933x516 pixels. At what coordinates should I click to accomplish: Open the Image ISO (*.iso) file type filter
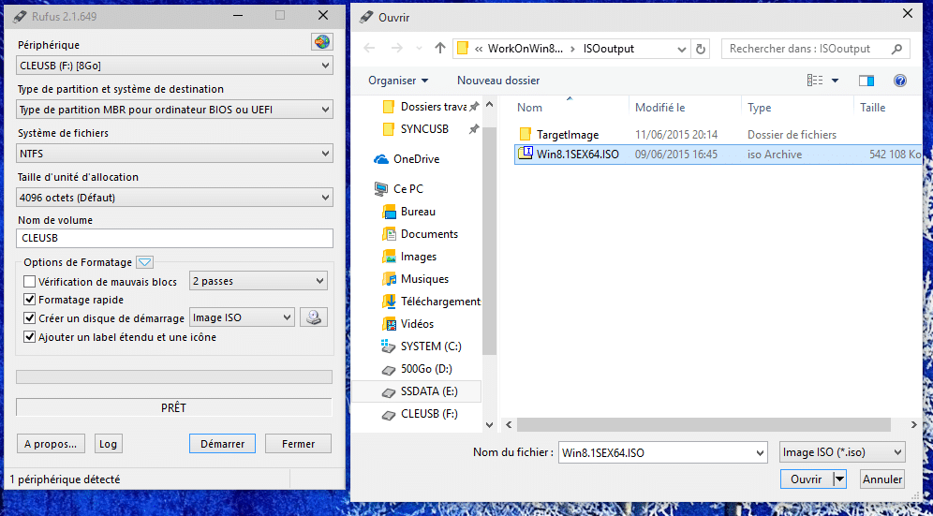(842, 452)
